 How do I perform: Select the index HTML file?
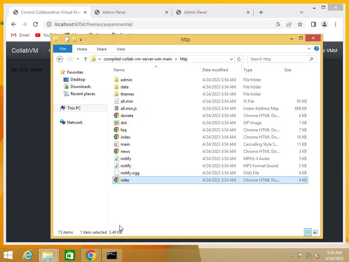(125, 137)
